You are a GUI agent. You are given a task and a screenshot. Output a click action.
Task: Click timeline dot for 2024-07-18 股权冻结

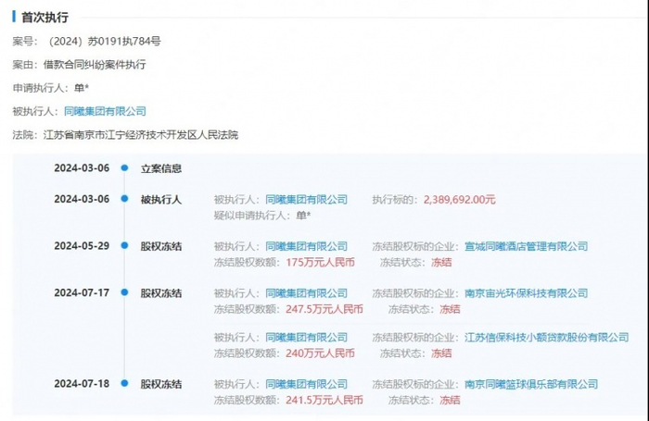click(x=124, y=383)
